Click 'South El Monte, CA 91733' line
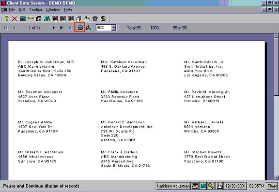The height and width of the screenshot is (192, 279). pyautogui.click(x=125, y=165)
